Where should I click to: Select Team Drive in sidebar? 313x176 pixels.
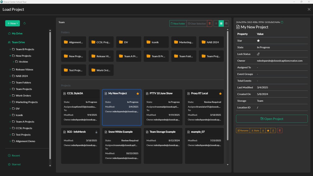point(16,42)
